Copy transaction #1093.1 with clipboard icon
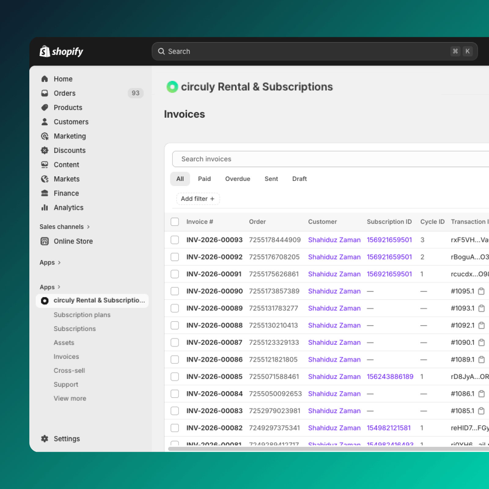489x489 pixels. 481,308
